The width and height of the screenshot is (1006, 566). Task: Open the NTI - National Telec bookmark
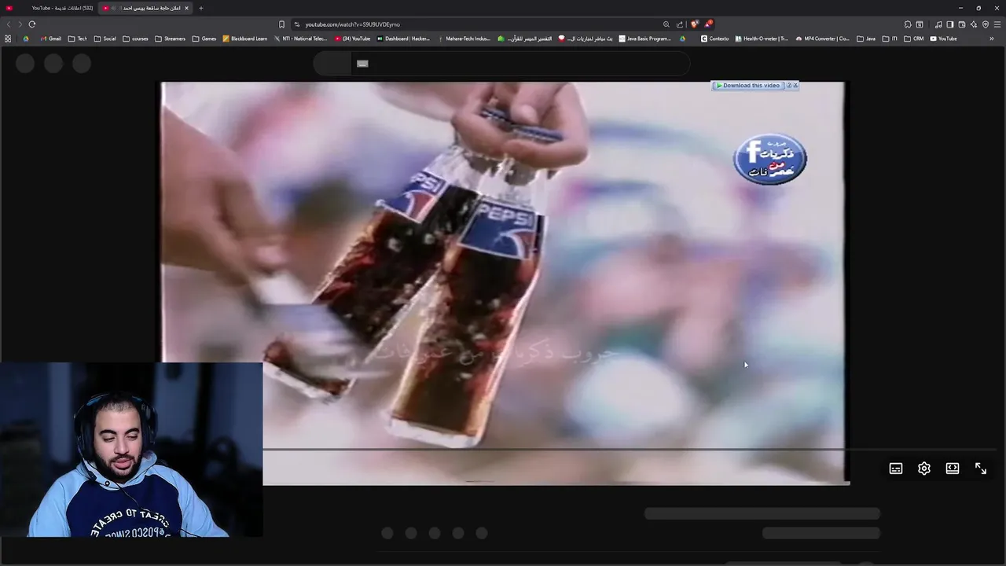(301, 39)
